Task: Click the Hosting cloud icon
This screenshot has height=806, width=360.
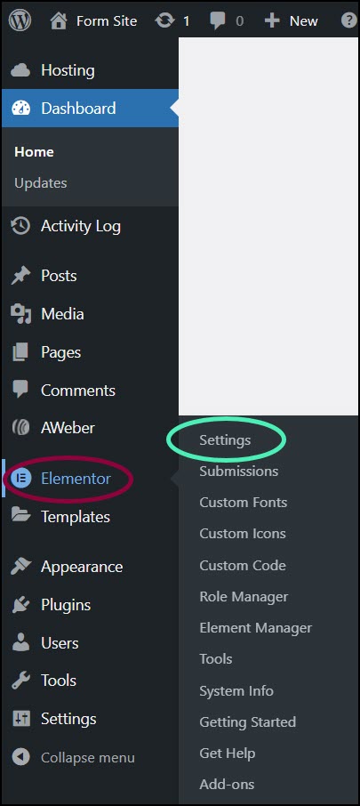Action: [x=20, y=70]
